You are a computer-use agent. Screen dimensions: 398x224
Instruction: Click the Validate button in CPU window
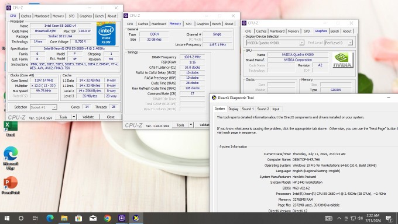pos(88,117)
